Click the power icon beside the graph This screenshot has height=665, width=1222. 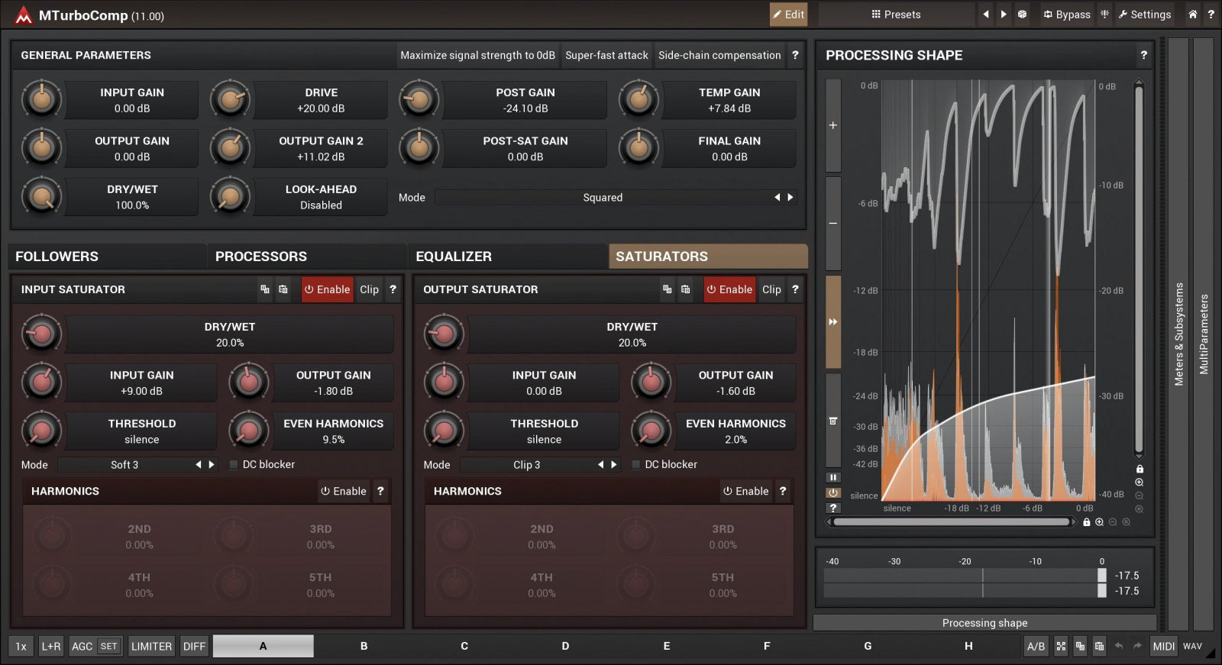point(833,492)
